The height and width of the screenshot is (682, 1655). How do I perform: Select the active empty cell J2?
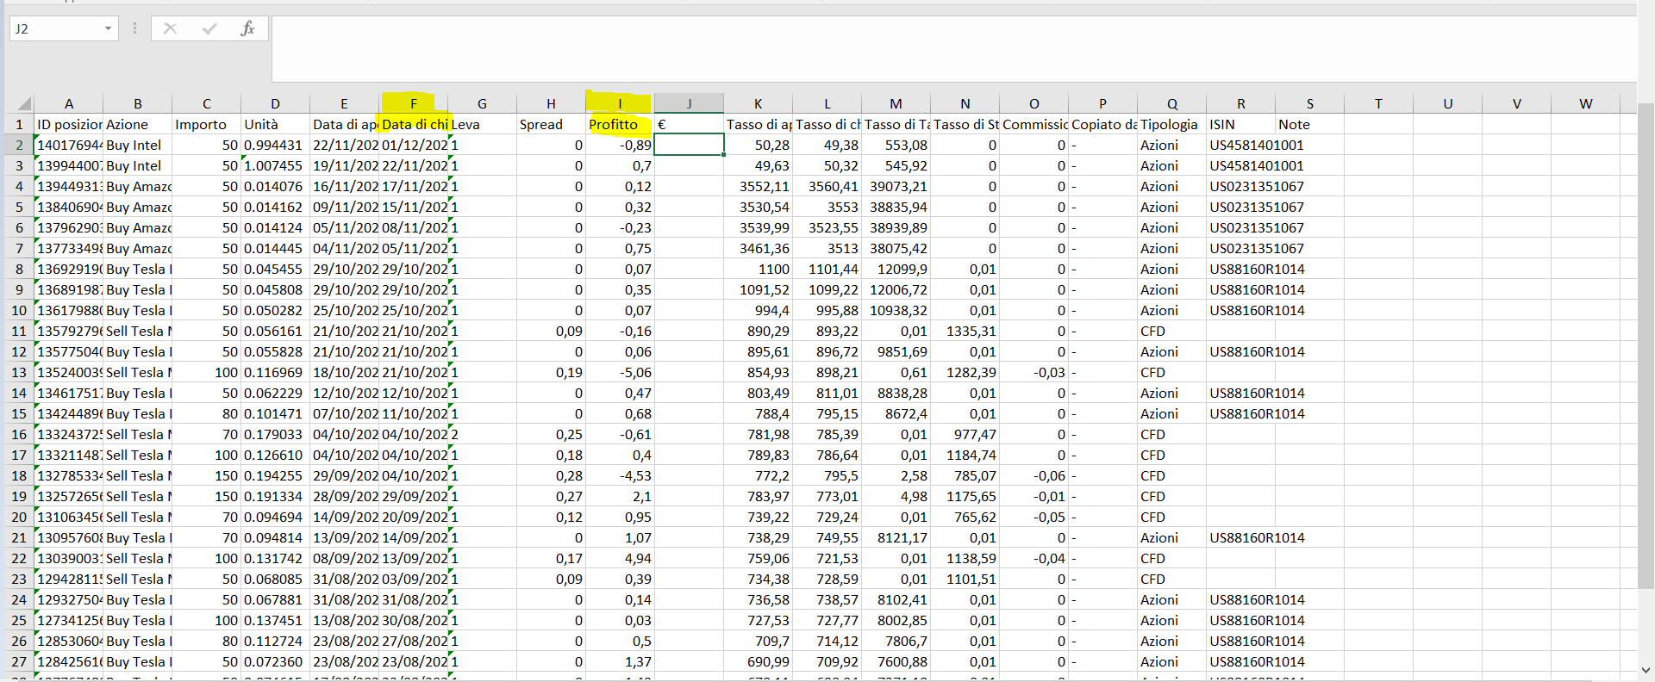point(689,145)
